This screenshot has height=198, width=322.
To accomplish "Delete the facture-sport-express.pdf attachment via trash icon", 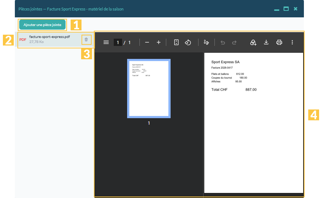I will [86, 39].
